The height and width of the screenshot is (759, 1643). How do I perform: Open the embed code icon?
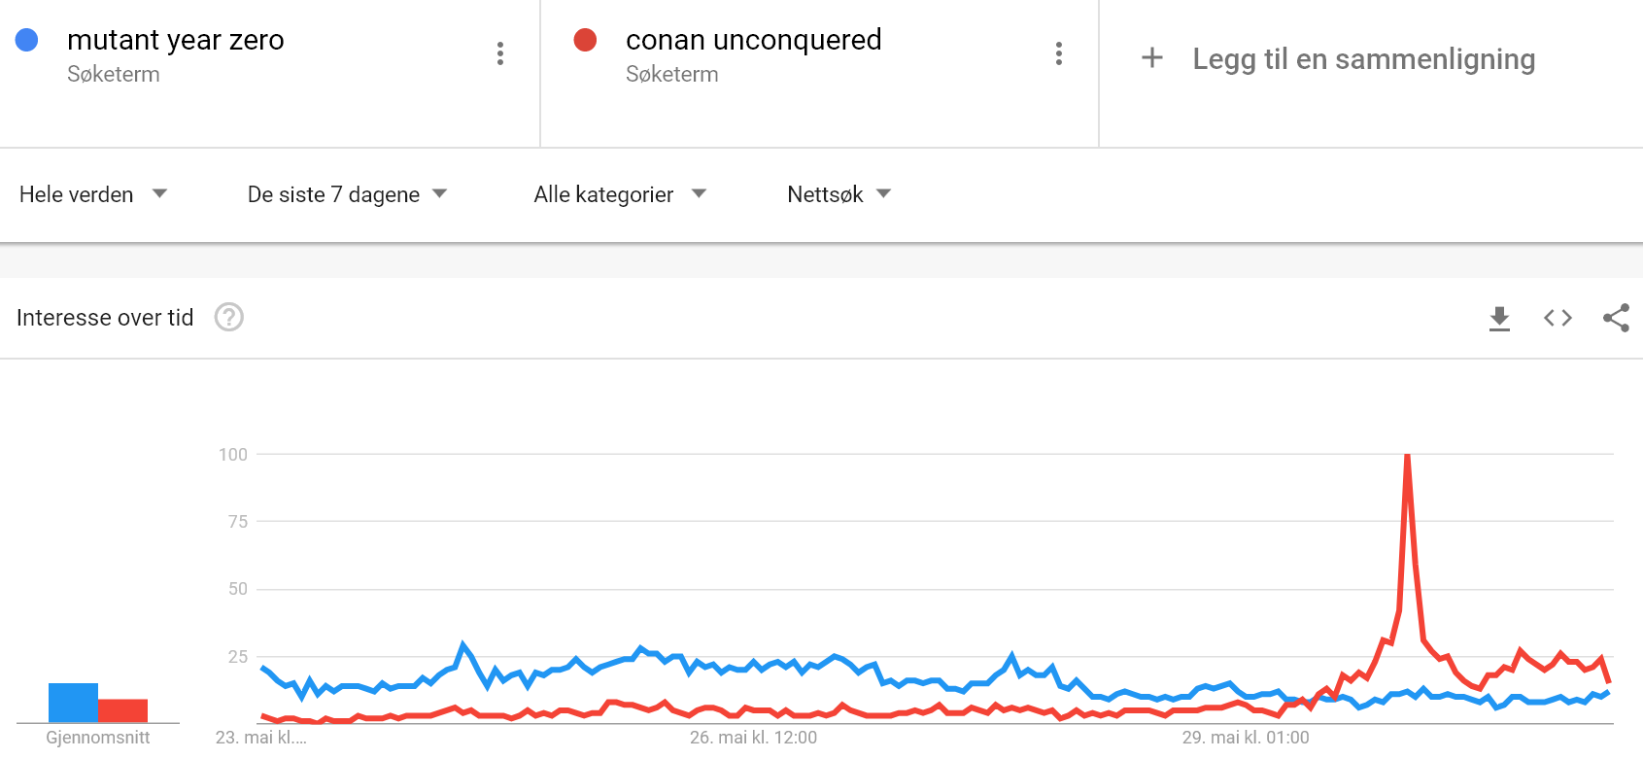pyautogui.click(x=1557, y=318)
